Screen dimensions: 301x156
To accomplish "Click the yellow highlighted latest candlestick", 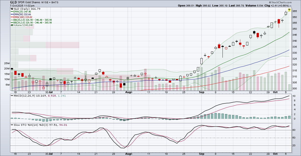I will (x=289, y=10).
